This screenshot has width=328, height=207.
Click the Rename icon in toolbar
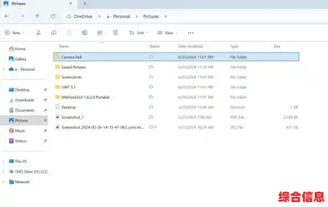(x=84, y=33)
